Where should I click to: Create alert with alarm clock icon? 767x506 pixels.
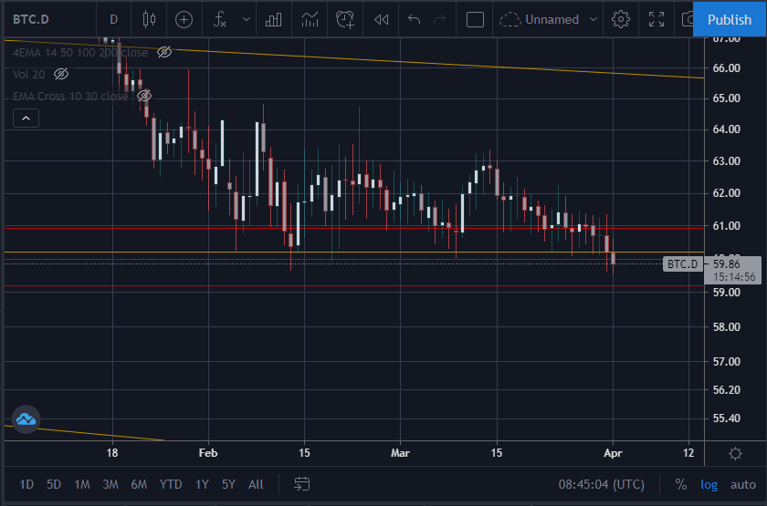[345, 19]
